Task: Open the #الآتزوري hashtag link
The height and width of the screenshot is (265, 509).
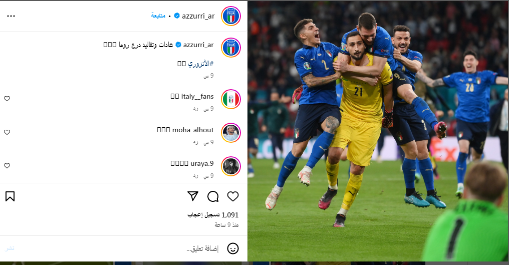Action: [200, 63]
